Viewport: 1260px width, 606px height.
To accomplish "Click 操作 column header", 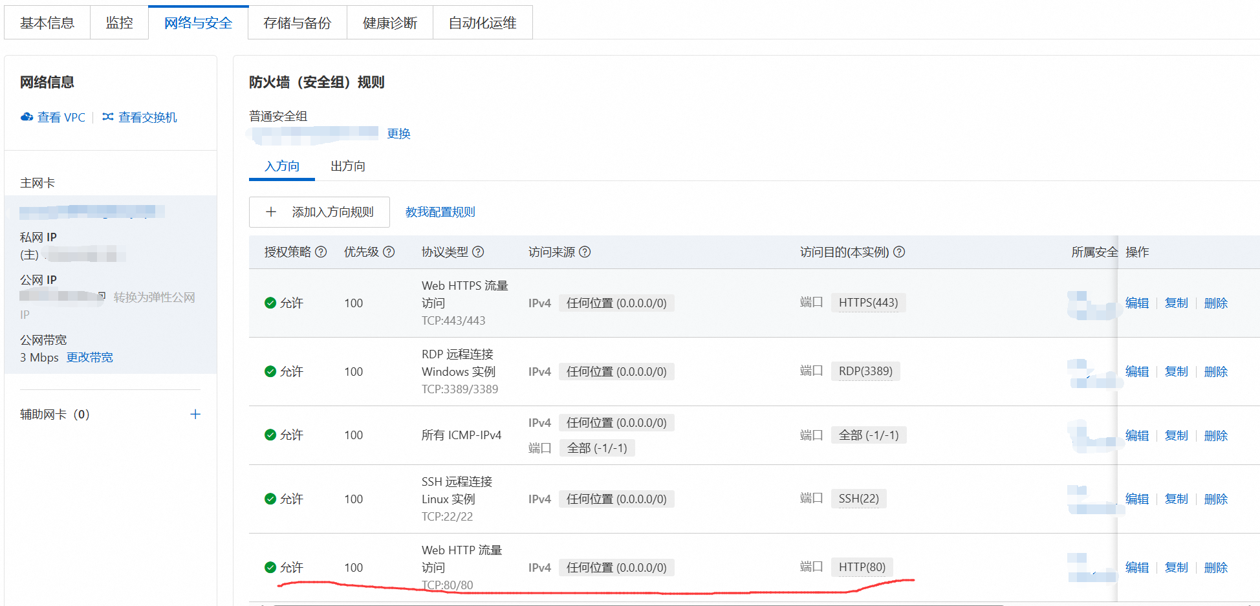I will (1137, 252).
